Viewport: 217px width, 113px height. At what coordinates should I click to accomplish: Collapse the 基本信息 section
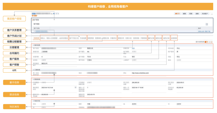pos(33,45)
